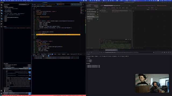This screenshot has height=96, width=172.
Task: Switch to the TERMINAL panel tab
Action: (x=34, y=54)
